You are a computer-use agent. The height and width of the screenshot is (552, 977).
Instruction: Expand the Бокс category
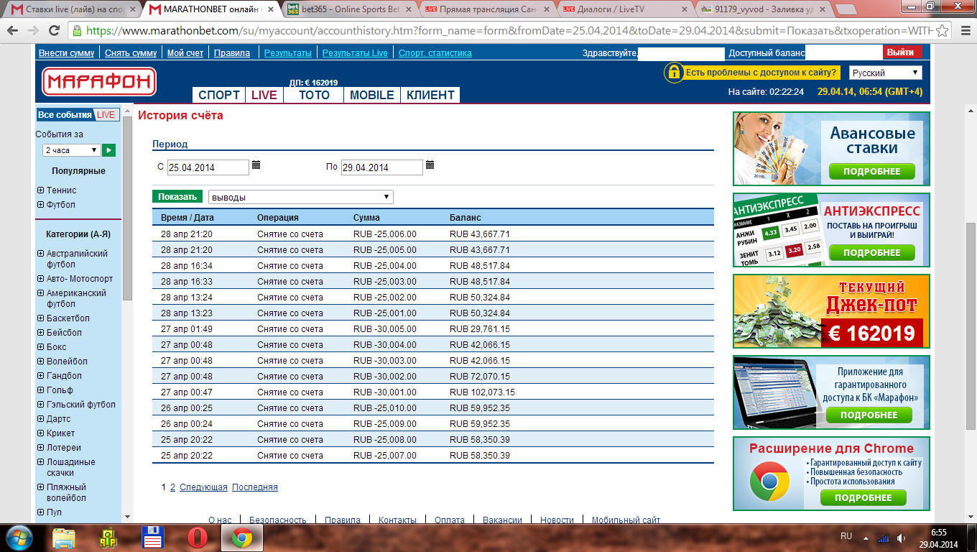click(40, 347)
